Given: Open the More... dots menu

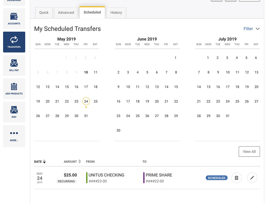Looking at the screenshot, I should pos(14,133).
